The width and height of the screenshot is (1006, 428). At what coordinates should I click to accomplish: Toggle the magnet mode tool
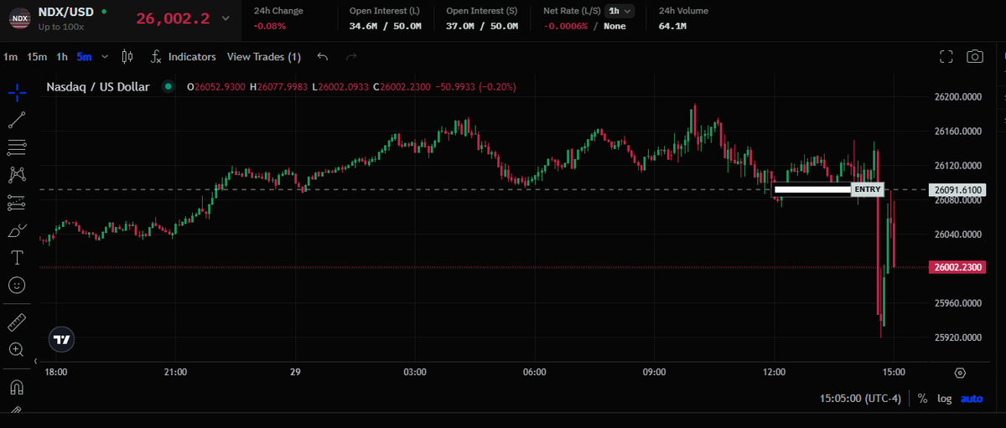17,387
